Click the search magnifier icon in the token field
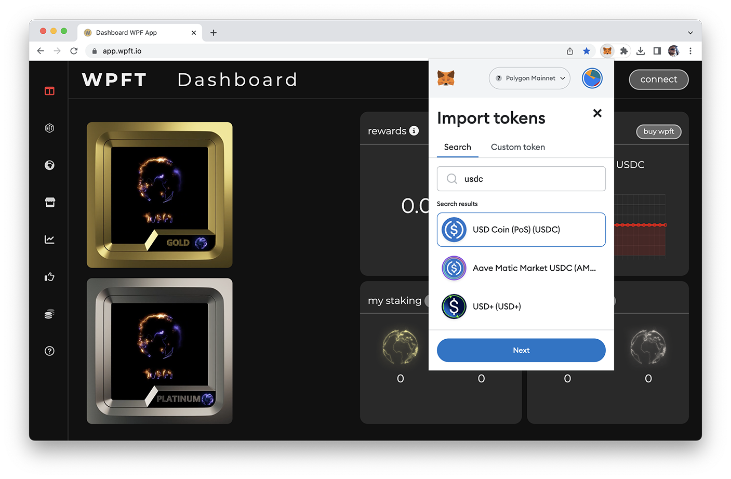 452,179
